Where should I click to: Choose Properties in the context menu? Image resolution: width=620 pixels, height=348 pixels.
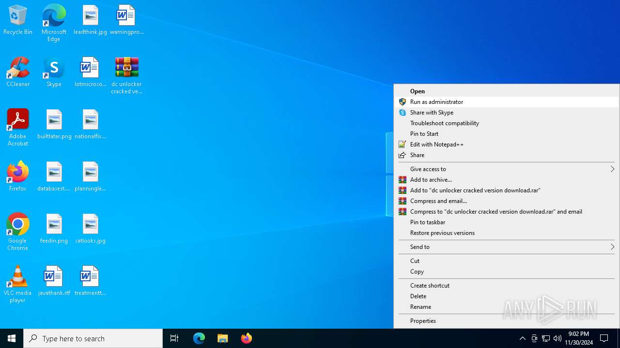pyautogui.click(x=507, y=321)
